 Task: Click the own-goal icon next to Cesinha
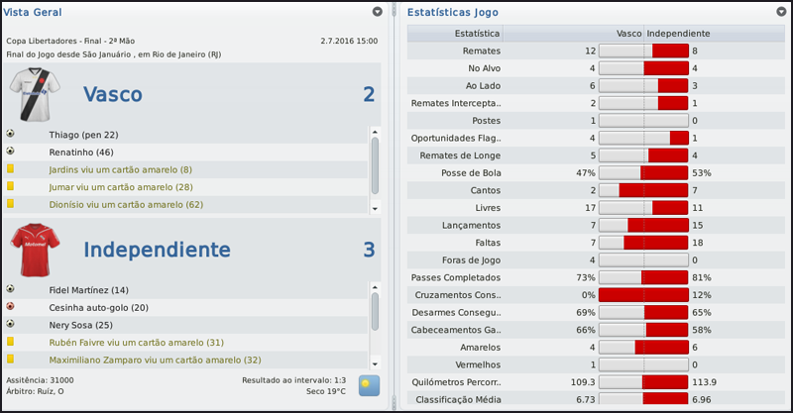click(11, 306)
